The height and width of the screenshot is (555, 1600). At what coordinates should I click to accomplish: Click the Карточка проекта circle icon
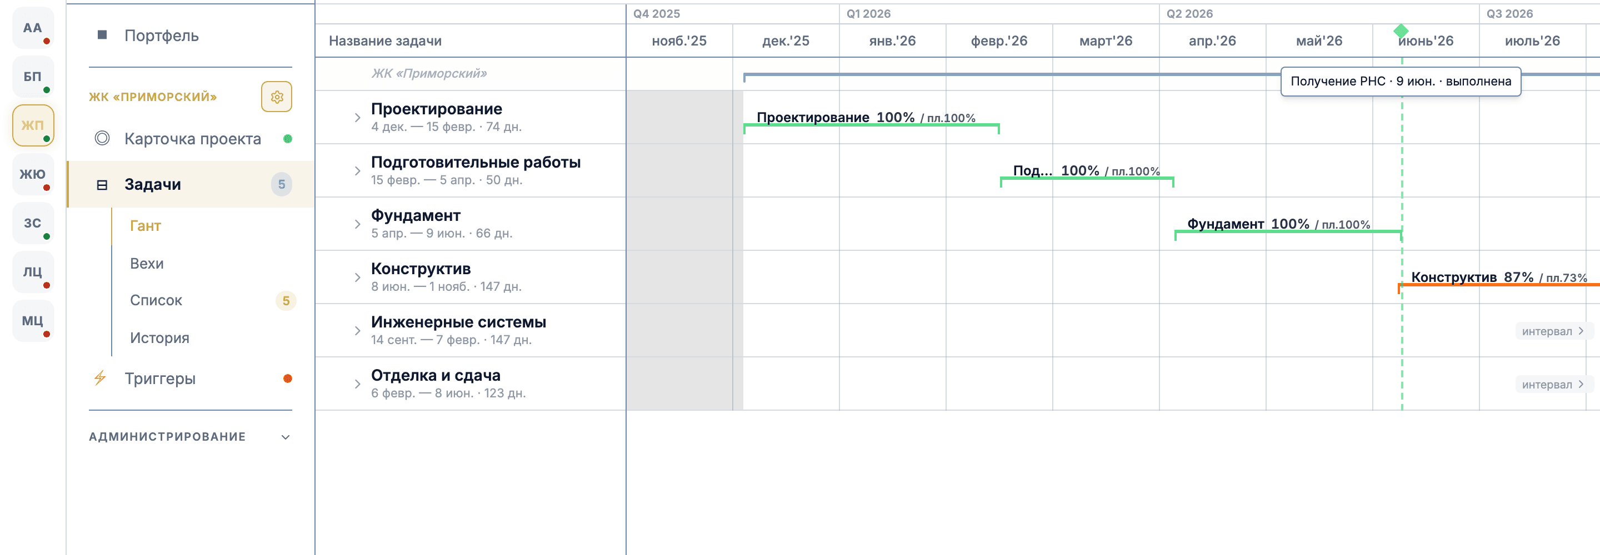(102, 138)
